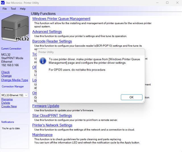Click the Check connection link
182x152 pixels.
coord(5,72)
